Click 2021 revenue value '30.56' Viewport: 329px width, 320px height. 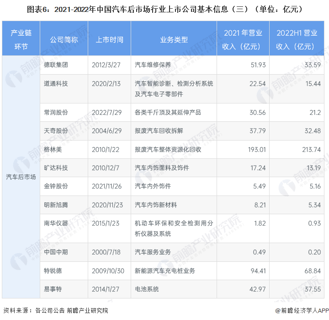257,112
